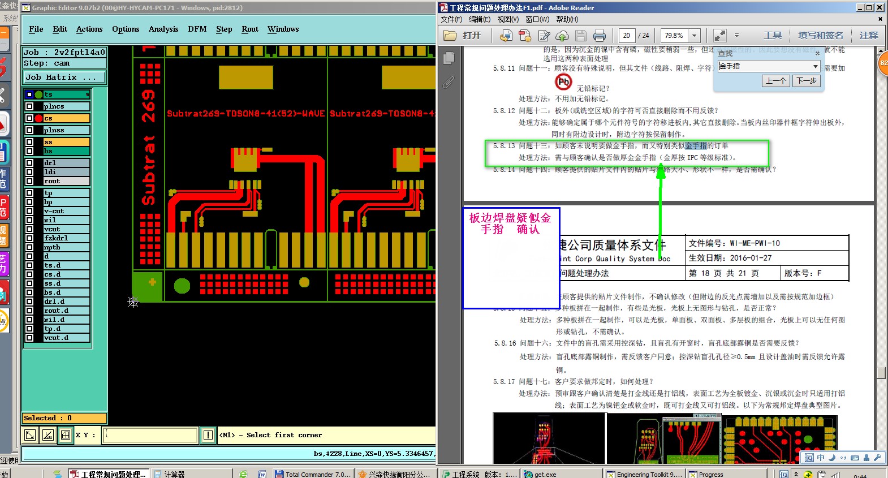
Task: Close the find box with its X
Action: (x=817, y=53)
